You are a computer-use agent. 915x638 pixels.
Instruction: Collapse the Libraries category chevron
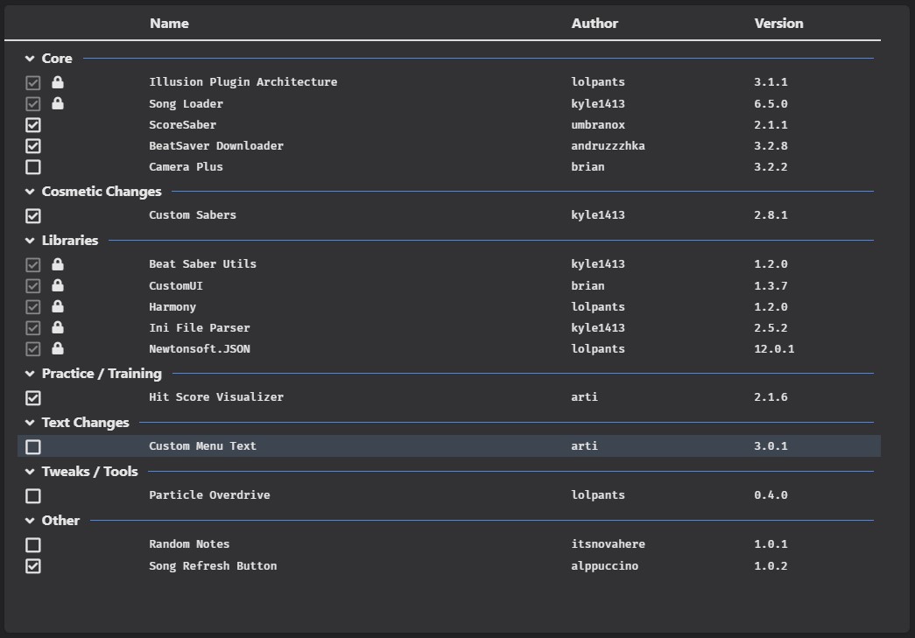pyautogui.click(x=30, y=241)
